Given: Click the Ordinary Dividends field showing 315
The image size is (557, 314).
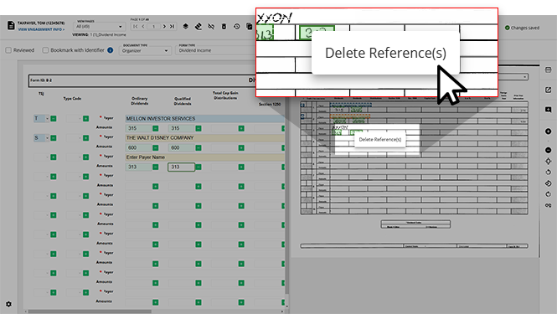Looking at the screenshot, I should (x=138, y=128).
